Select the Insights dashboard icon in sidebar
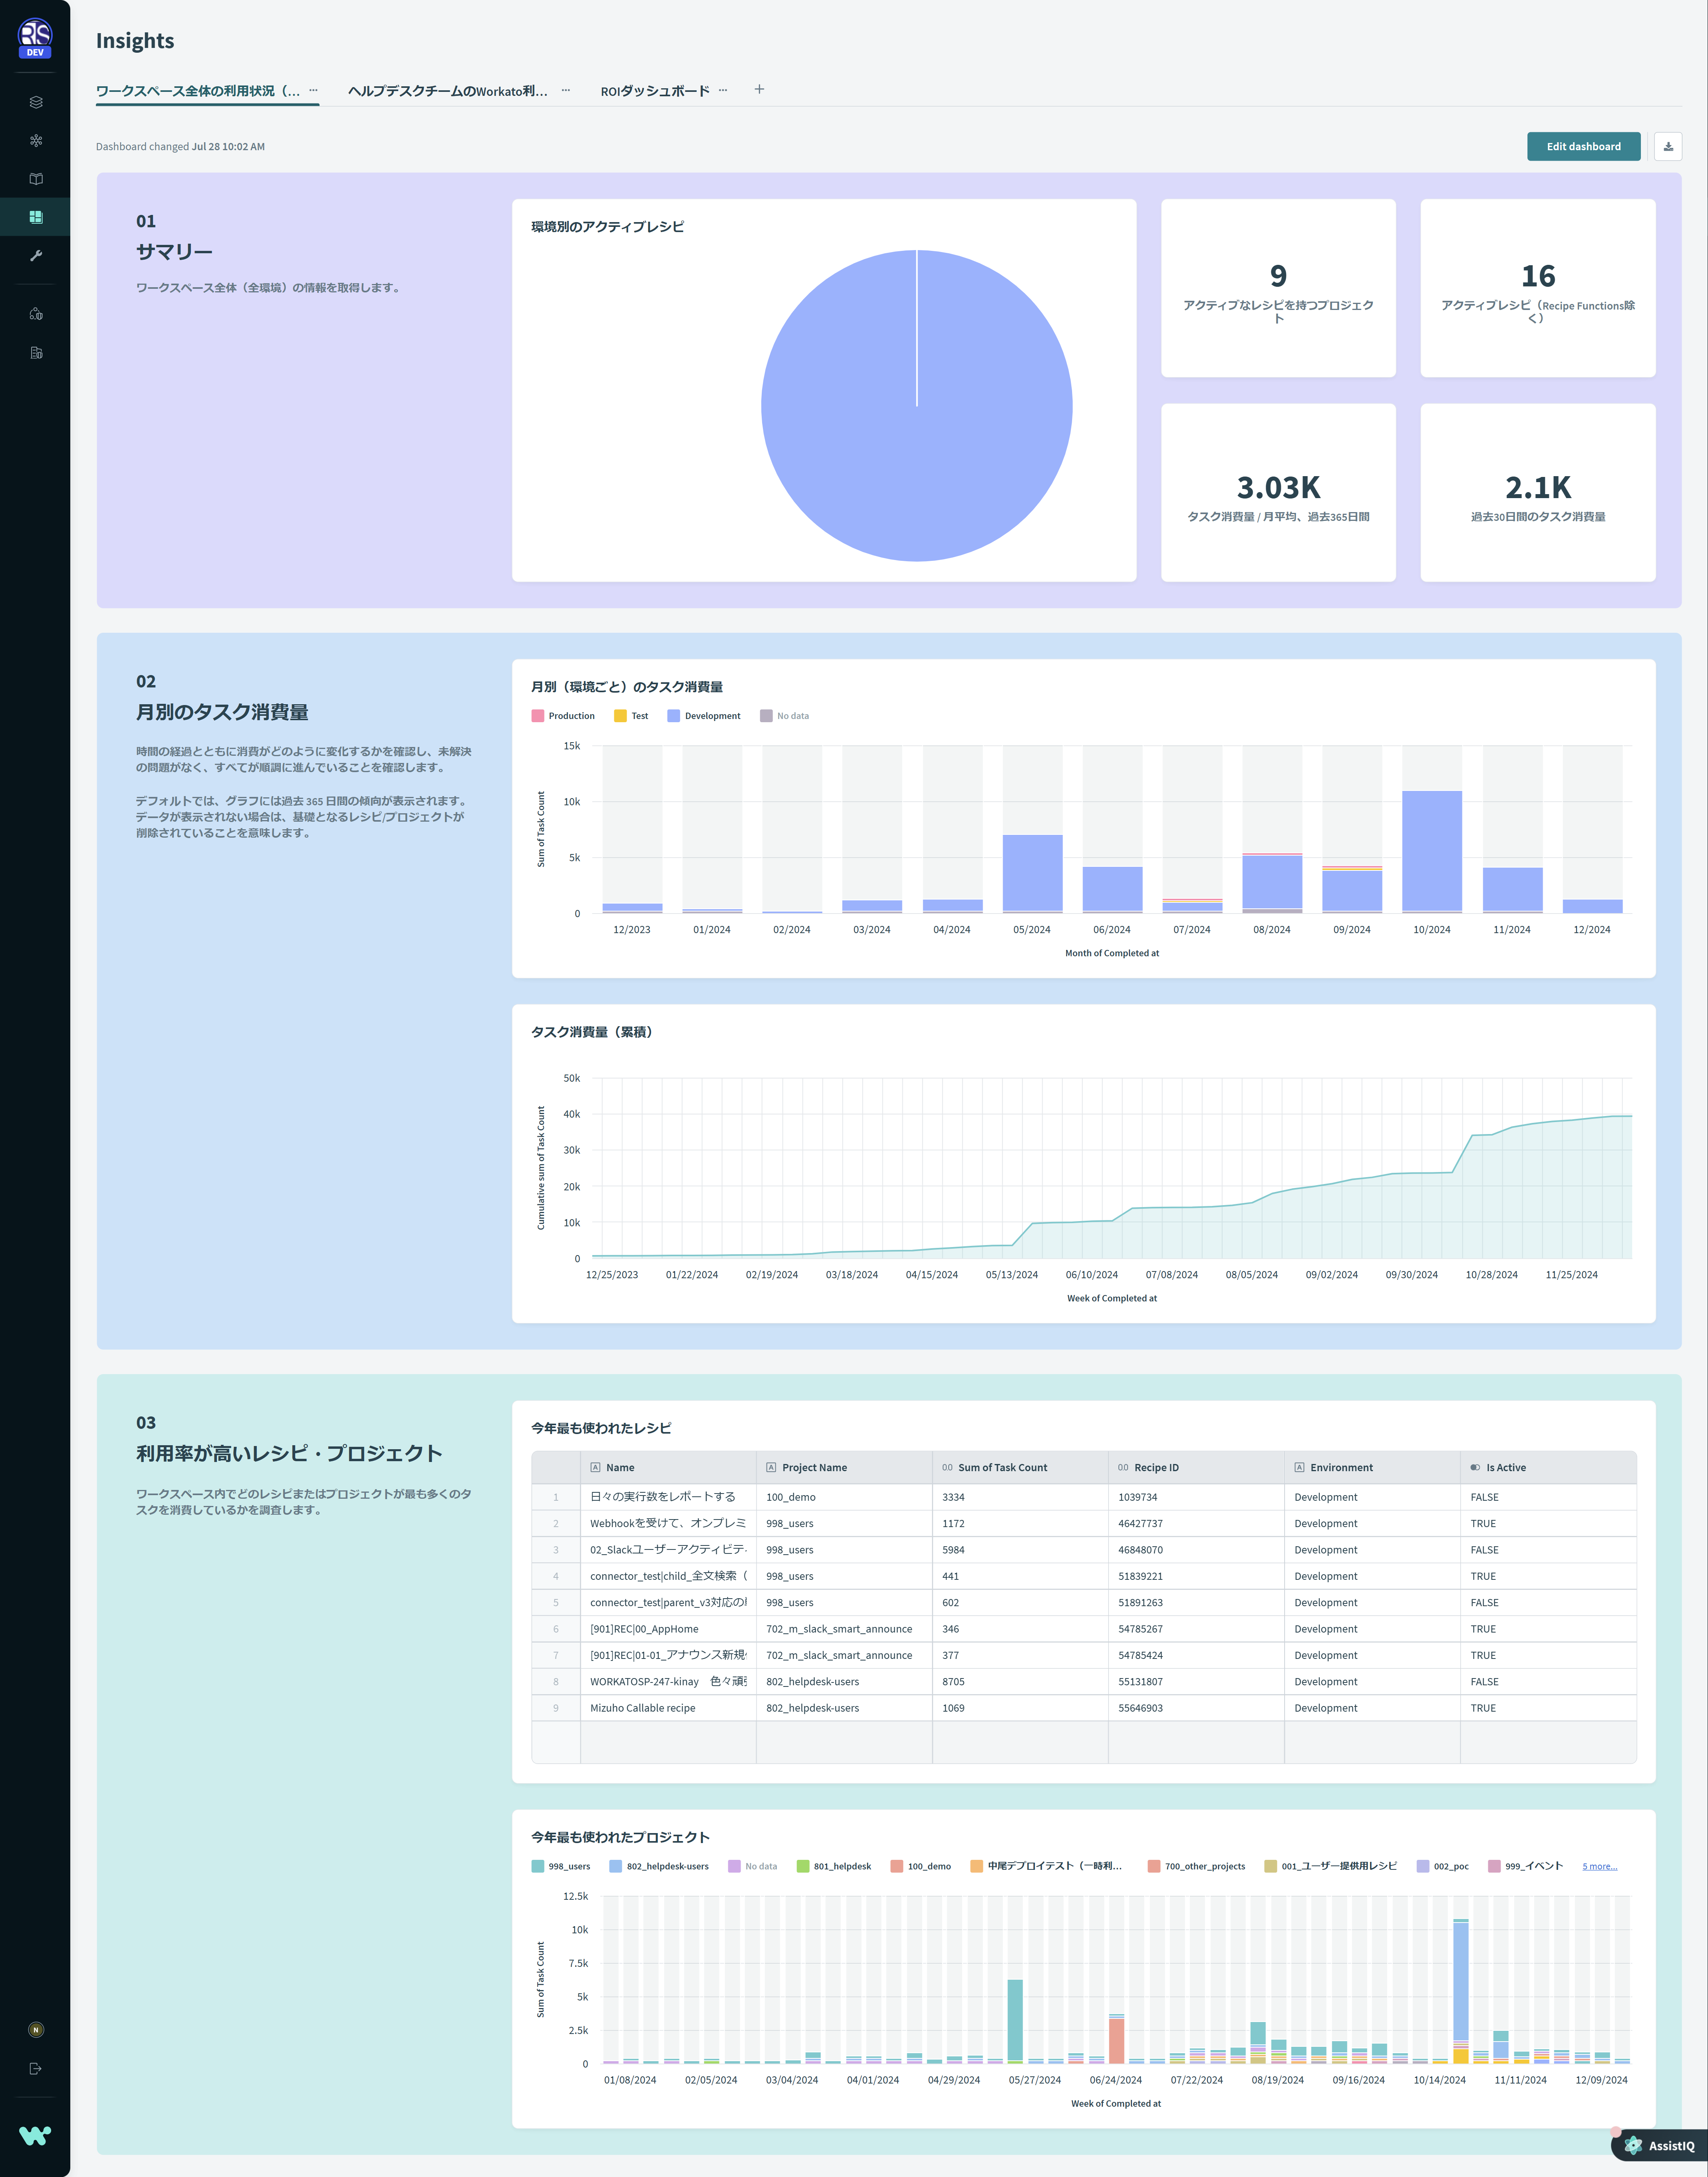The image size is (1708, 2177). tap(36, 216)
